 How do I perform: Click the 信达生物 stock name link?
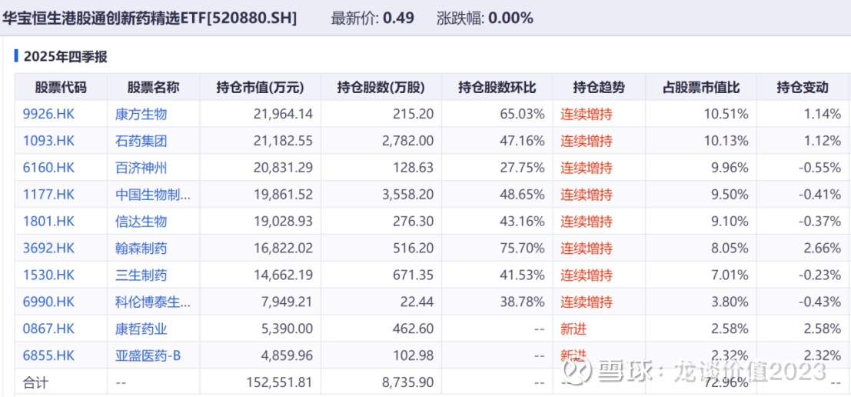141,222
